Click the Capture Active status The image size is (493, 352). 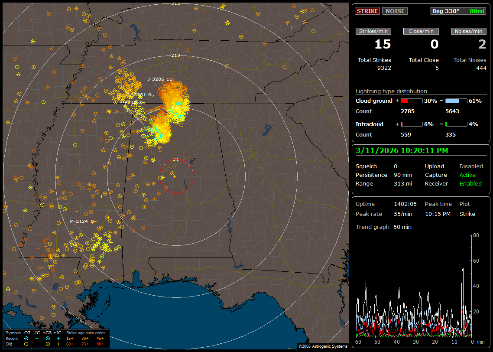tap(467, 175)
